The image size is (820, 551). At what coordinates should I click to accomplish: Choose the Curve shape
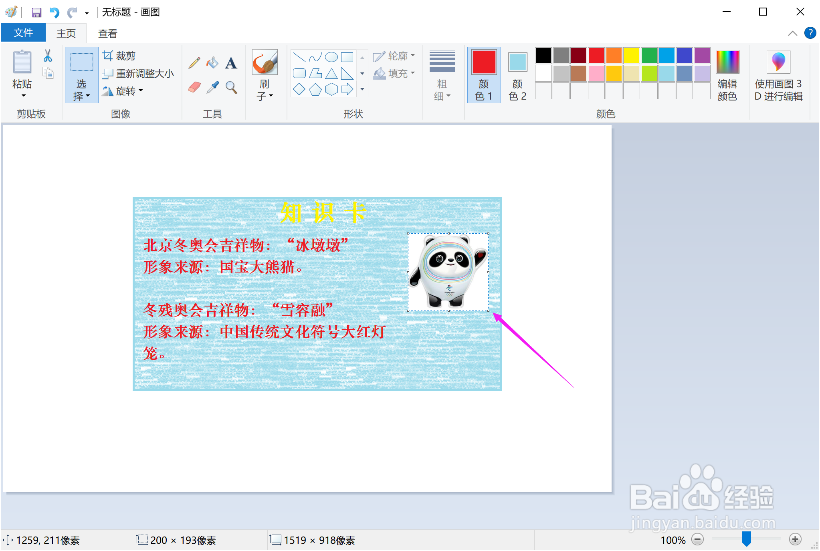pyautogui.click(x=315, y=57)
